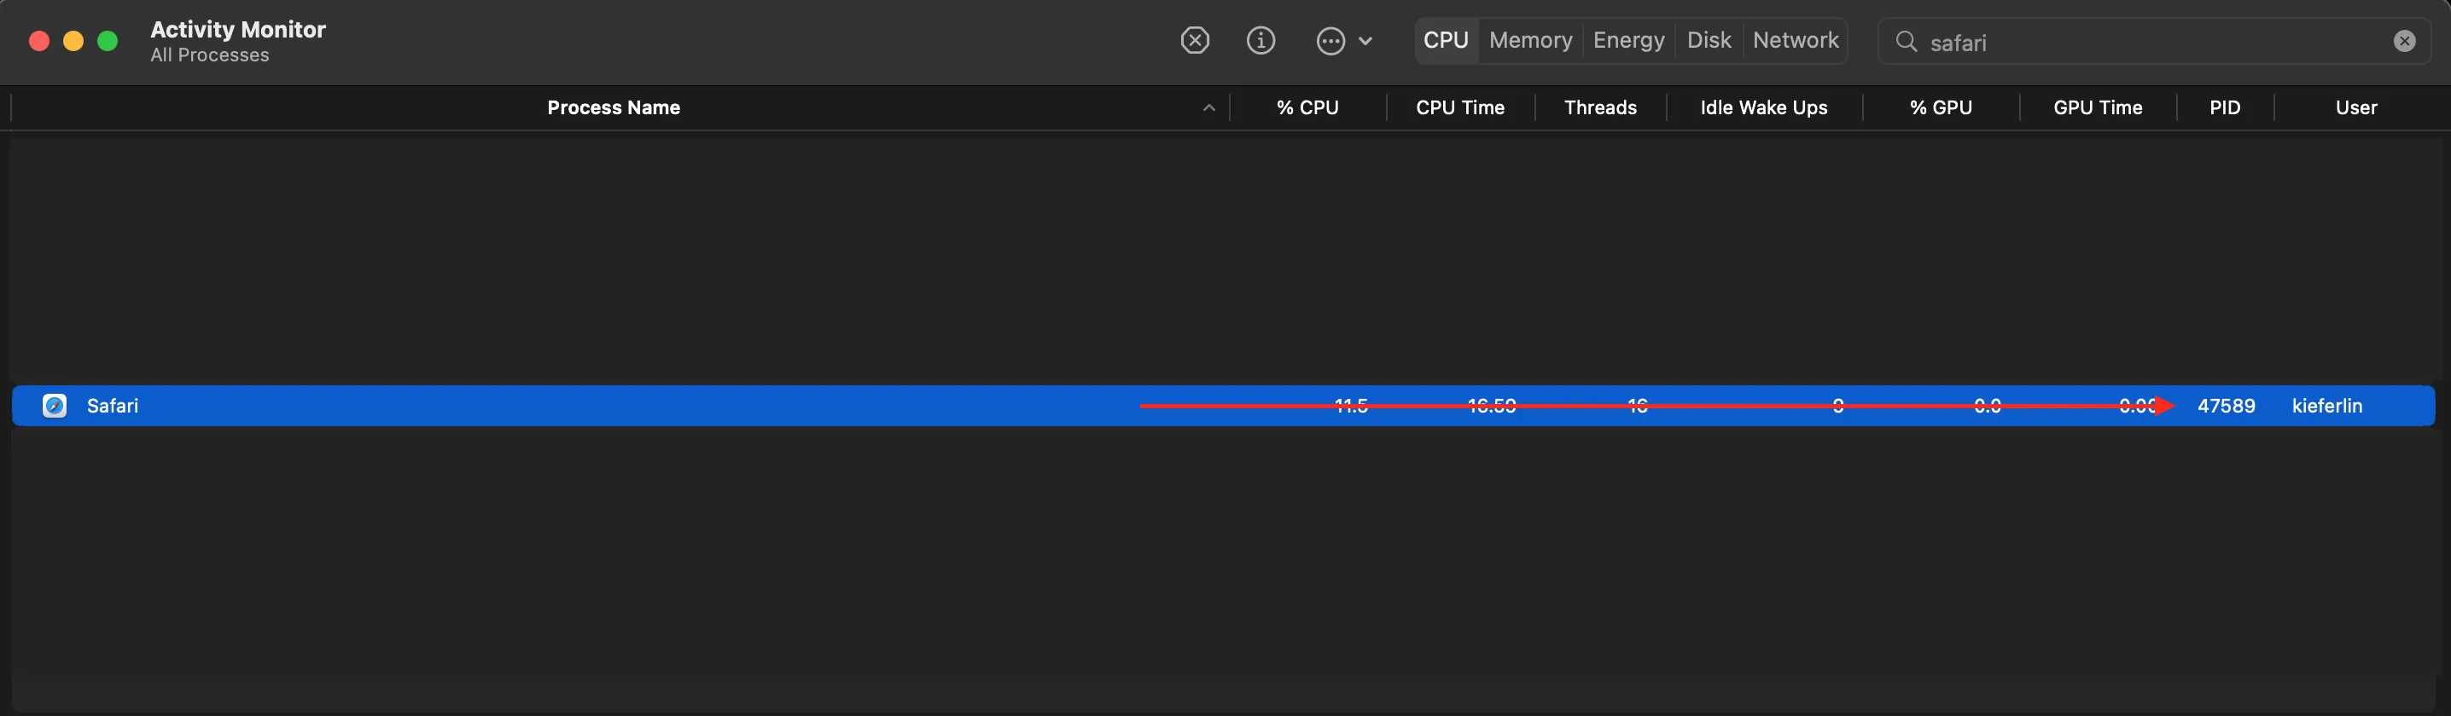Sort by the PID column header
Screen dimensions: 2451x716
pos(2225,107)
